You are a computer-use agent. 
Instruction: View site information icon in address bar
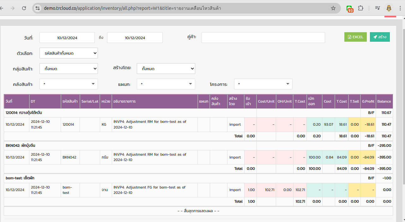38,8
